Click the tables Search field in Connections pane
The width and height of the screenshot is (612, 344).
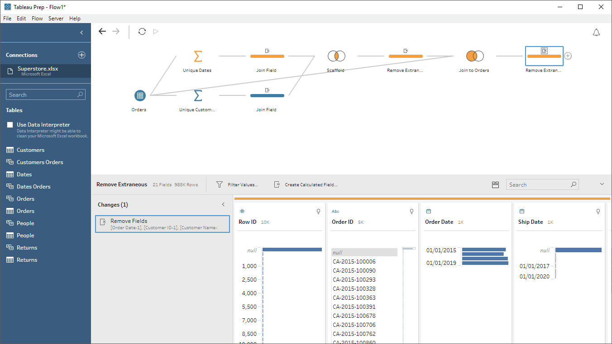[46, 94]
